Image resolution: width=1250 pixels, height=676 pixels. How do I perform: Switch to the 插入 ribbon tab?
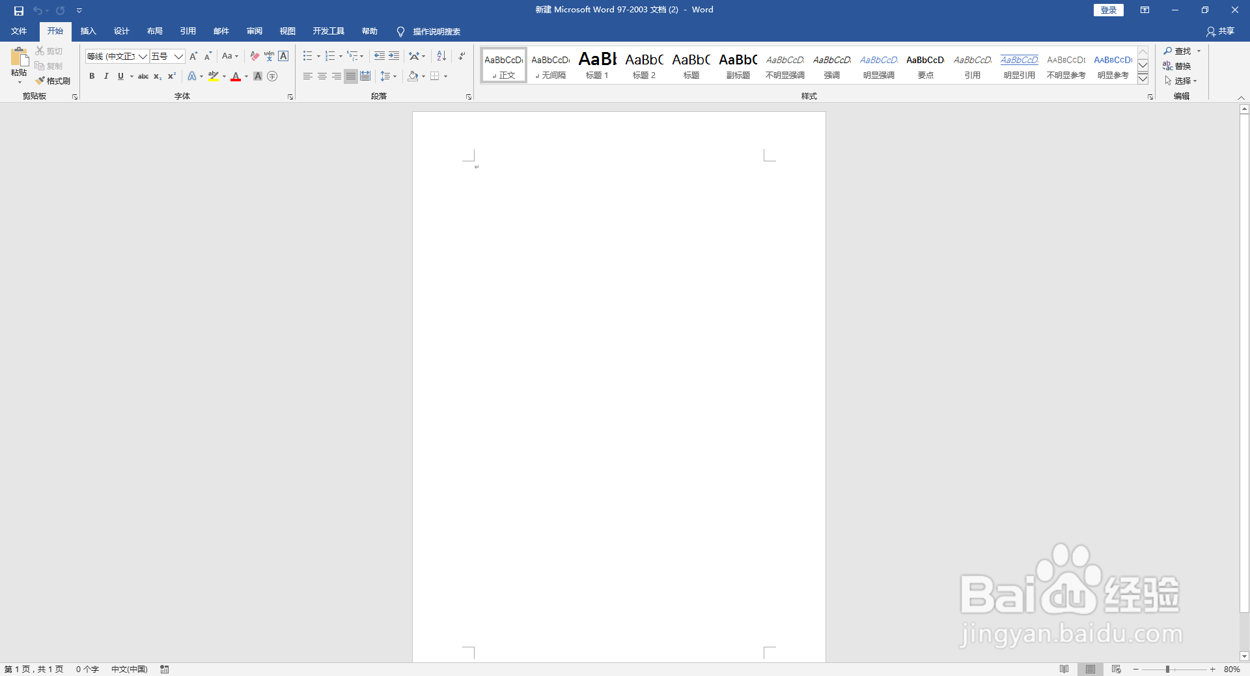pyautogui.click(x=89, y=31)
